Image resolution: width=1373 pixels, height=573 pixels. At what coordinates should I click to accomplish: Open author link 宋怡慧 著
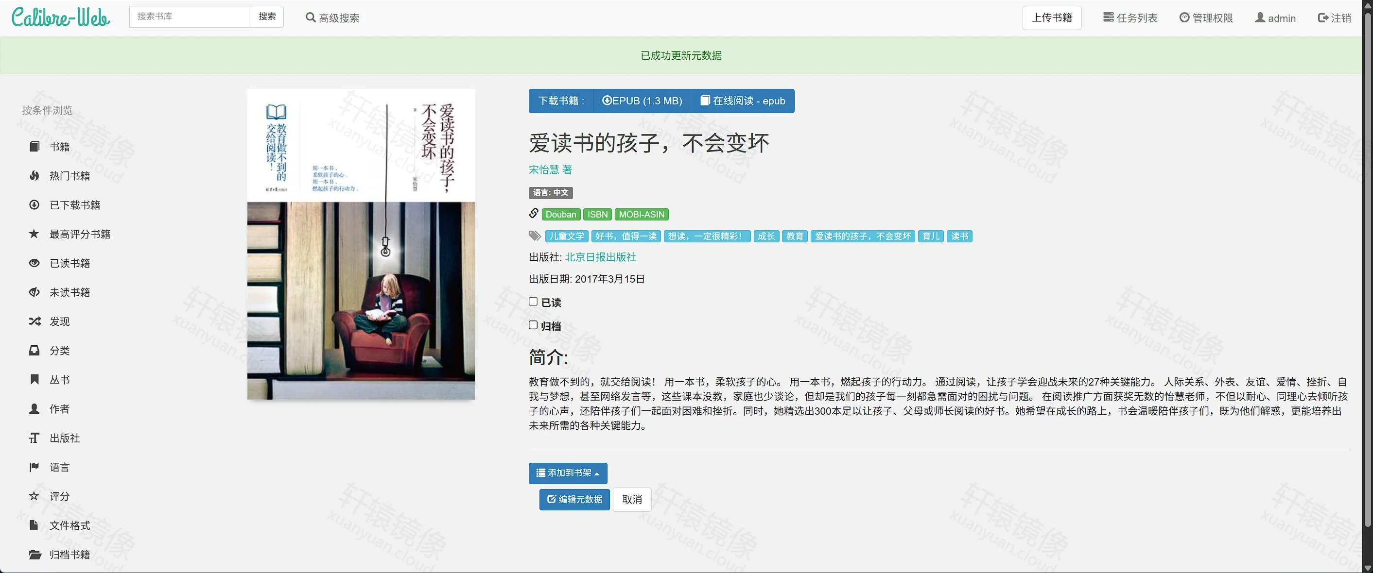(x=550, y=169)
